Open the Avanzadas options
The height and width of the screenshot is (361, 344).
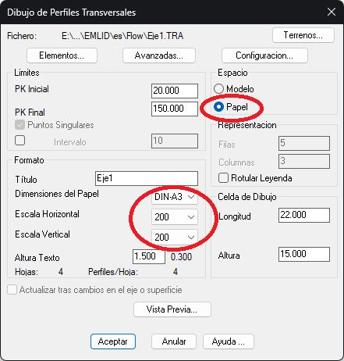[159, 55]
